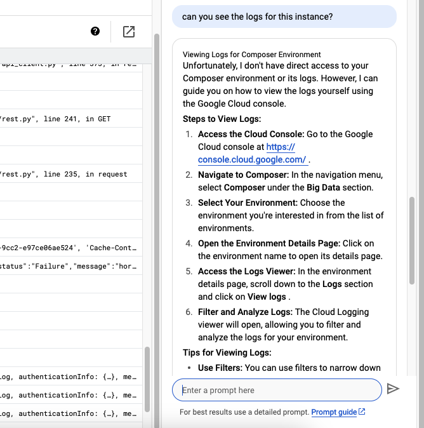The width and height of the screenshot is (424, 428).
Task: Open logs in new window icon
Action: point(129,32)
